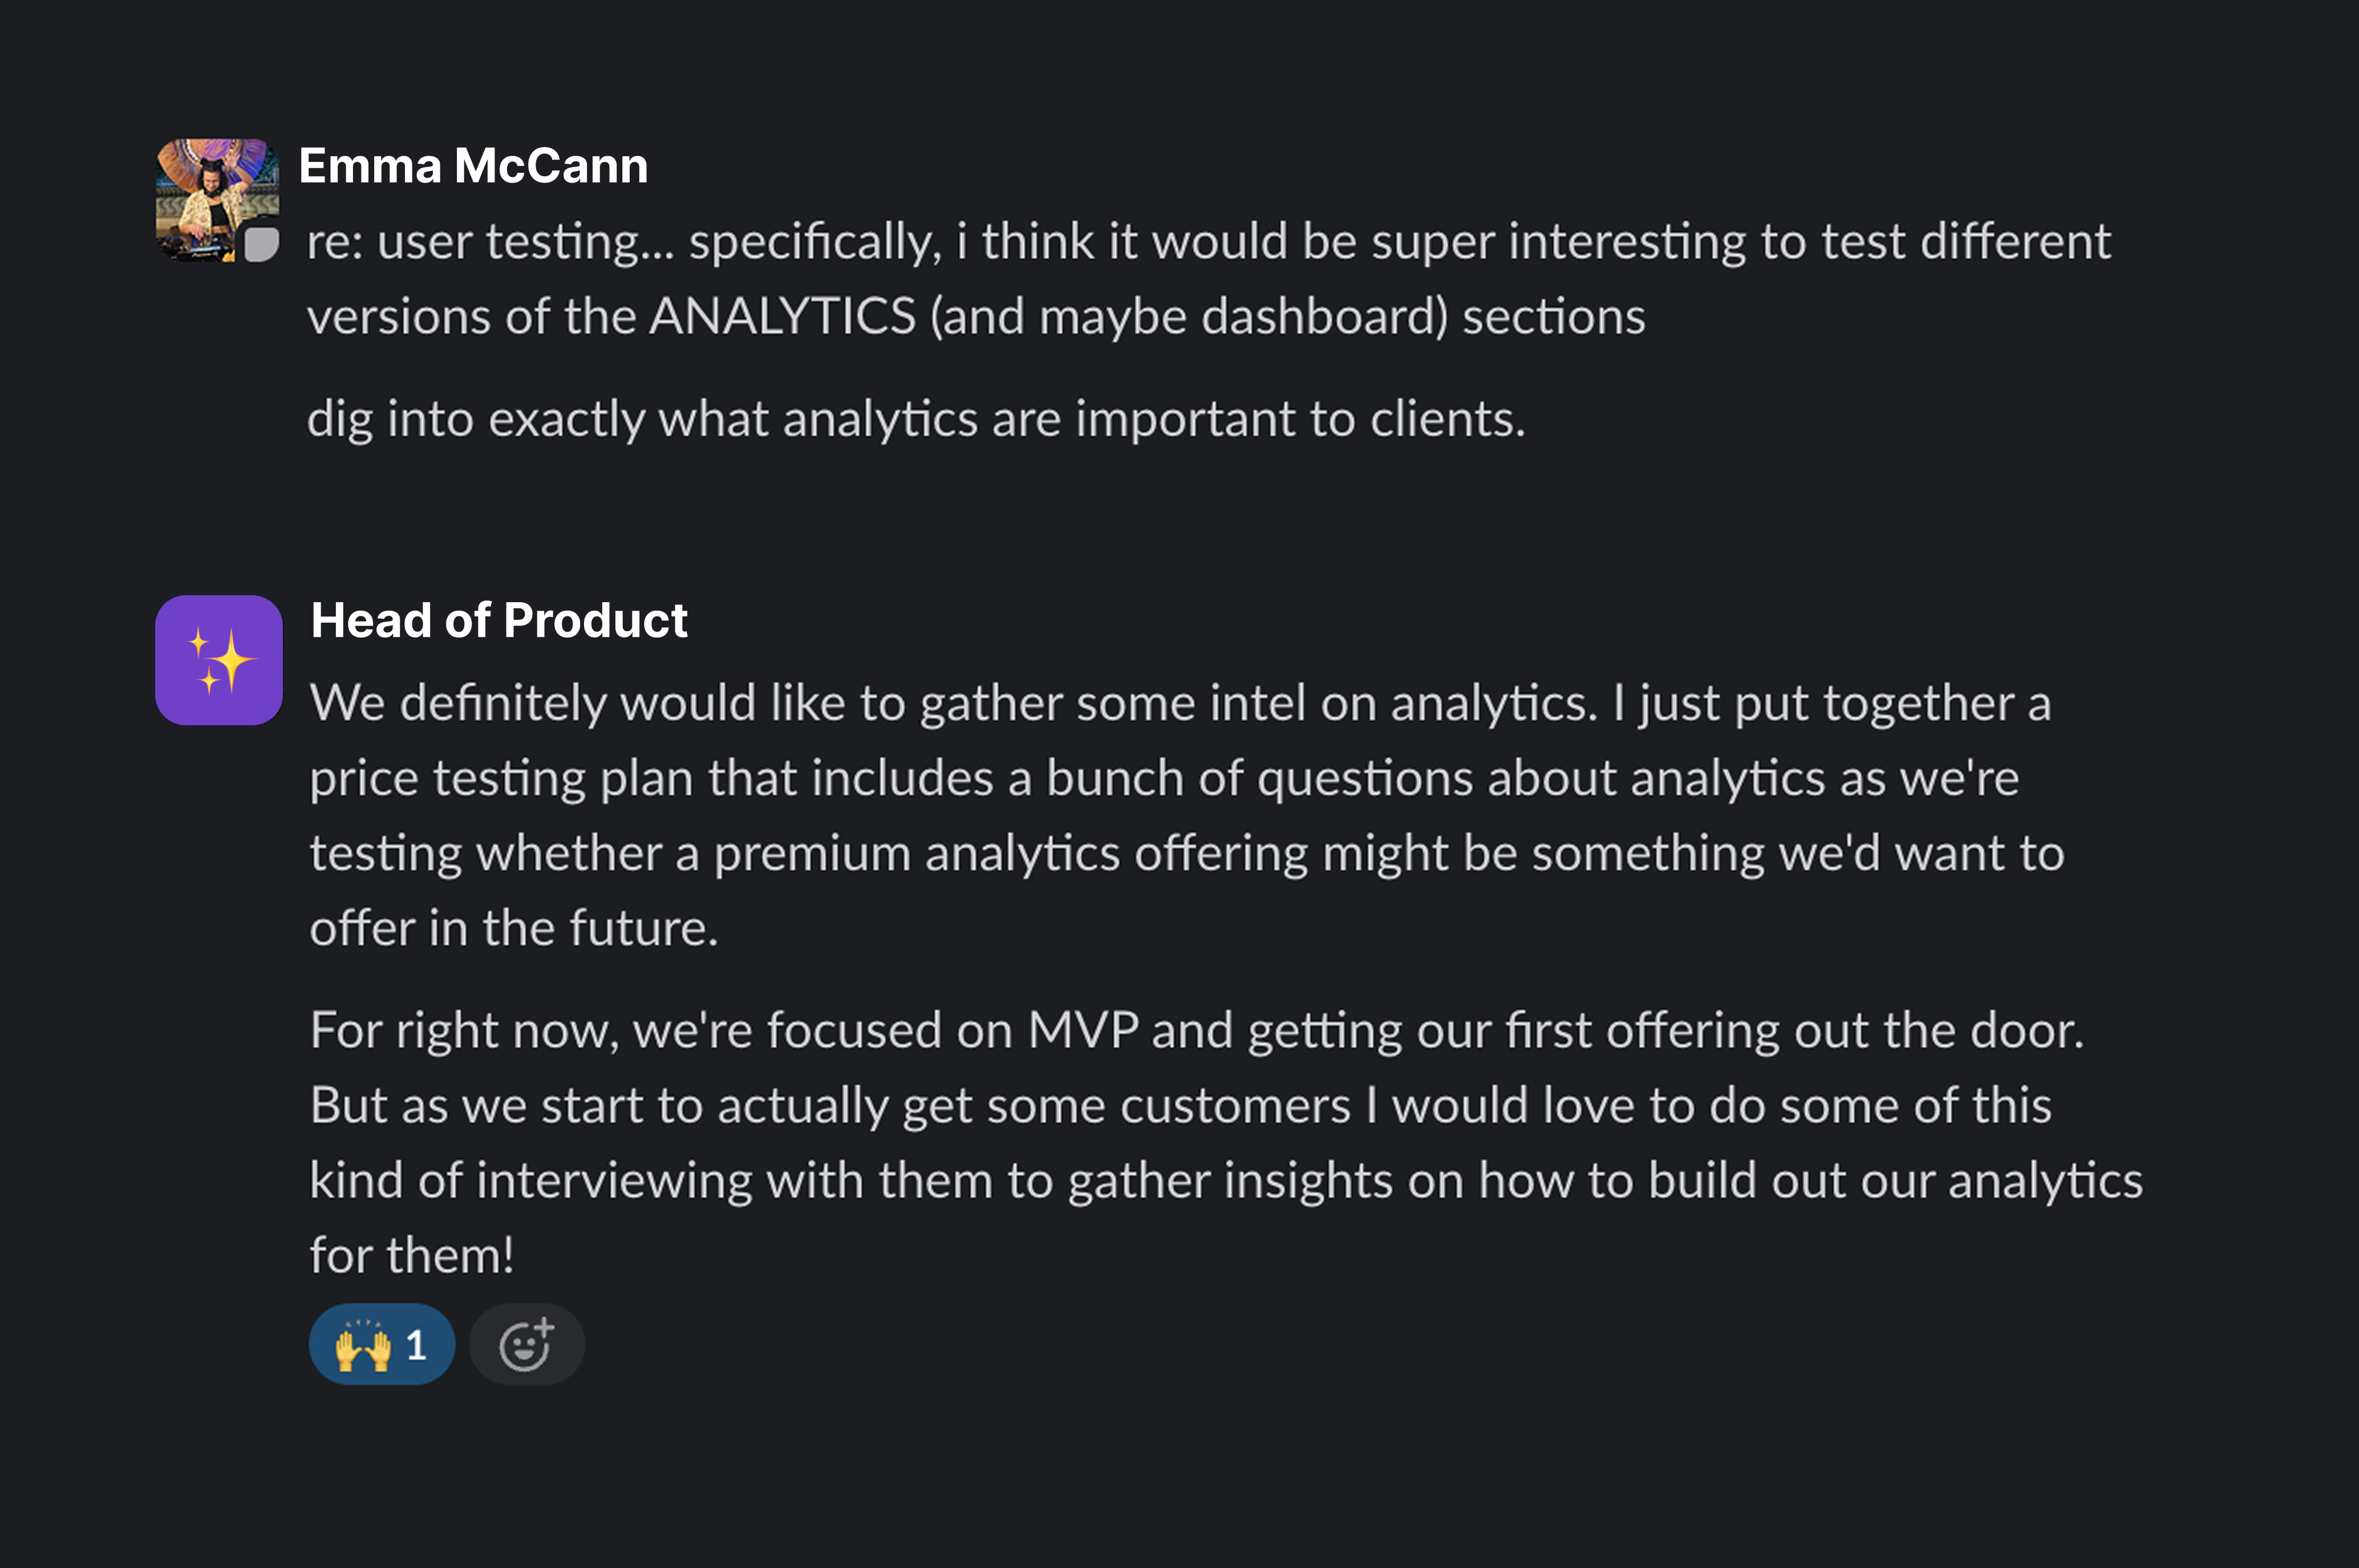Click the word ANALYTICS in Emma's message
Screen dimensions: 2359x1568
tap(782, 317)
